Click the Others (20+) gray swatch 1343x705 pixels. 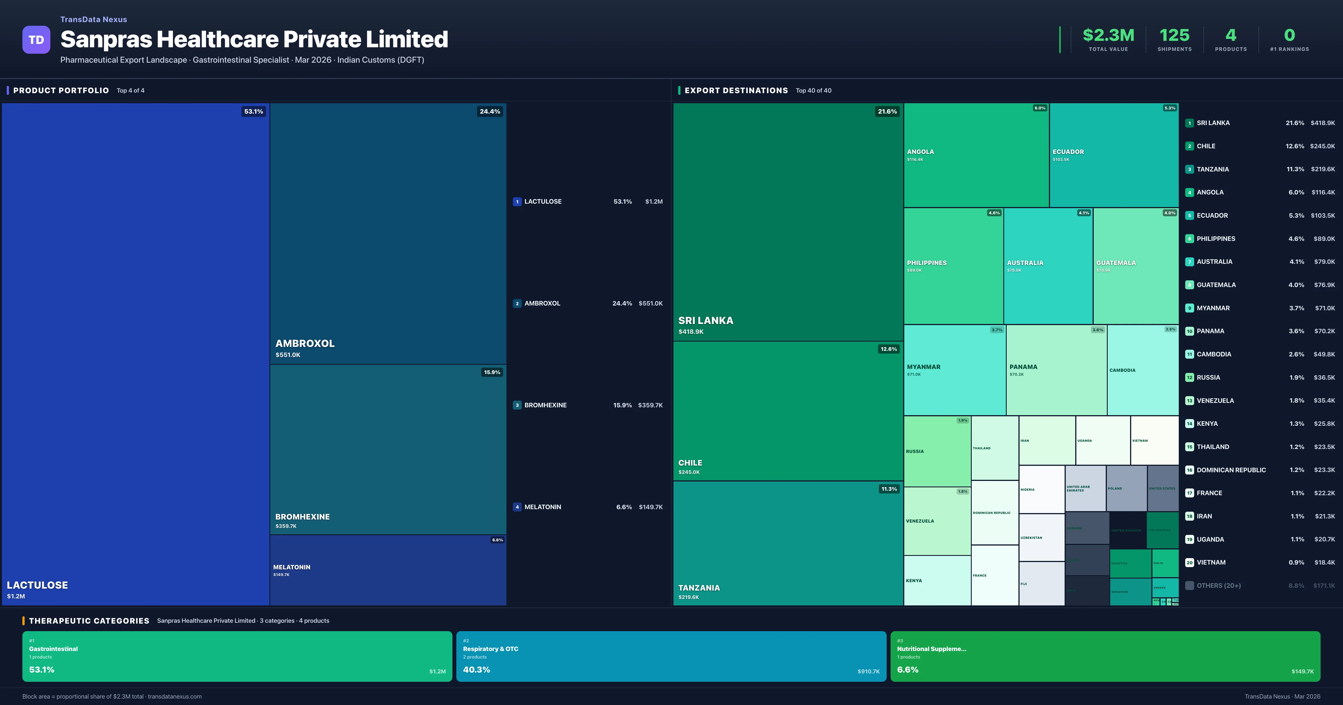1189,586
